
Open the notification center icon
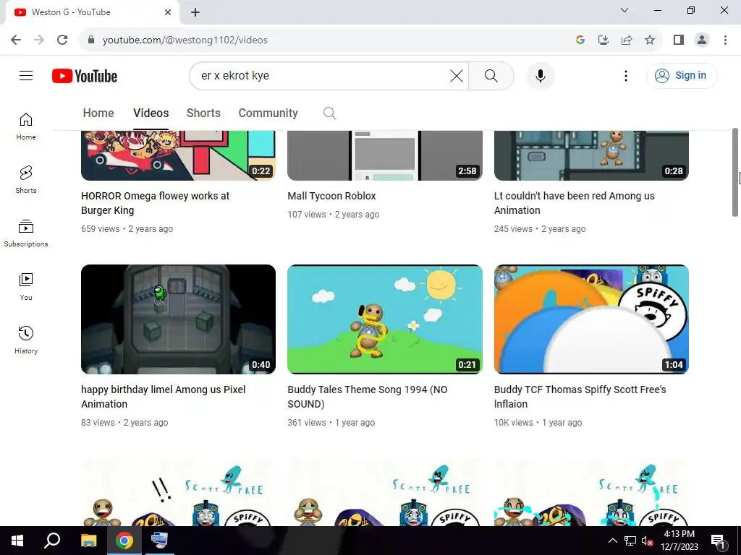718,541
